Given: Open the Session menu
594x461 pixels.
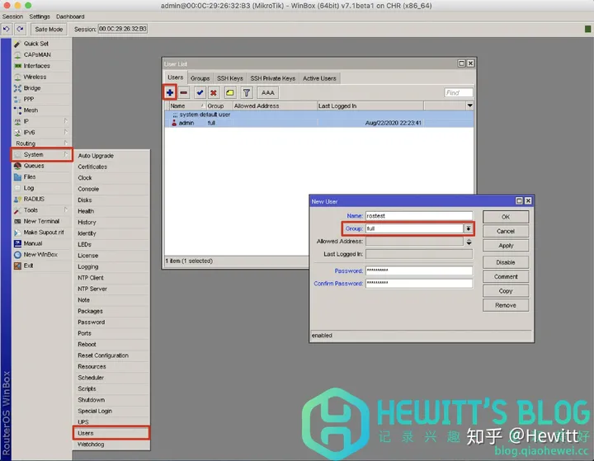Looking at the screenshot, I should 12,16.
